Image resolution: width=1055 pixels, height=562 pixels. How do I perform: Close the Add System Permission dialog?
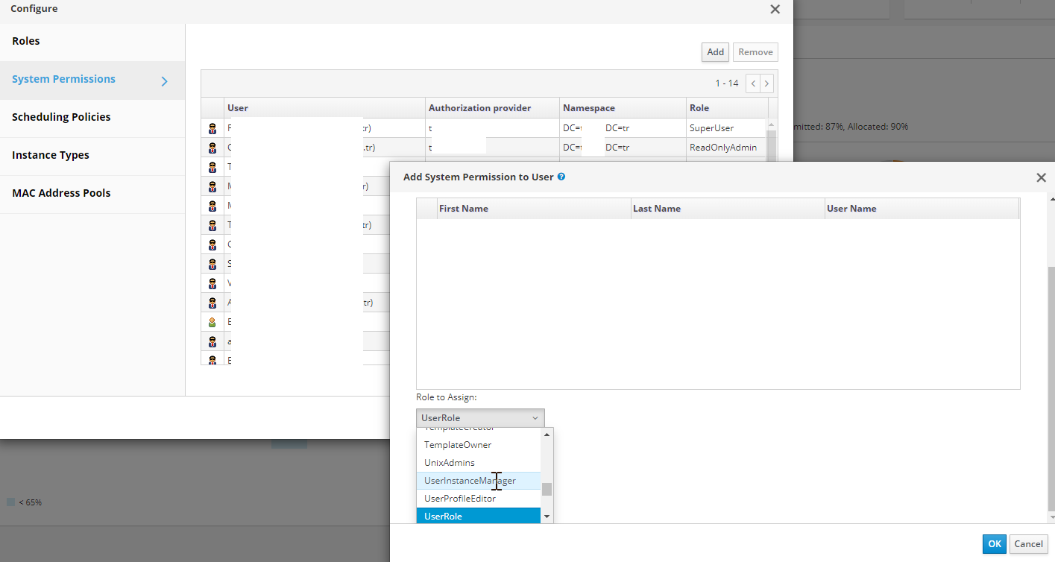pyautogui.click(x=1041, y=177)
